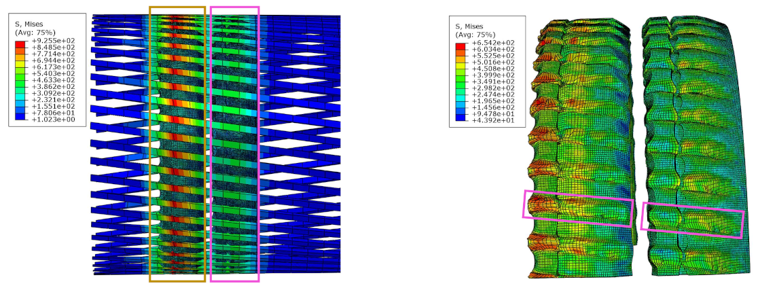Click the orange-edged corrugated cylinder model
Screen dimensions: 758x288
581,147
